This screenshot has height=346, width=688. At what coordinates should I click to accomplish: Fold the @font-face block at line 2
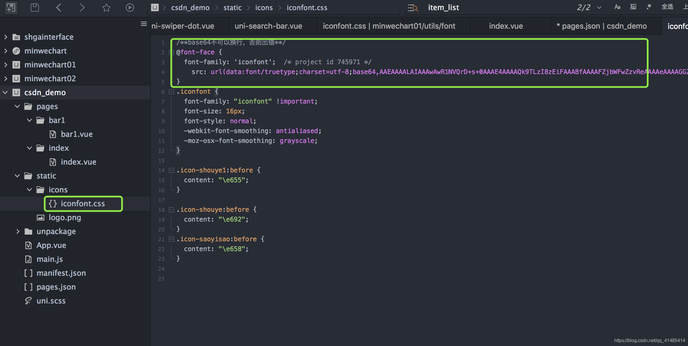coord(171,52)
